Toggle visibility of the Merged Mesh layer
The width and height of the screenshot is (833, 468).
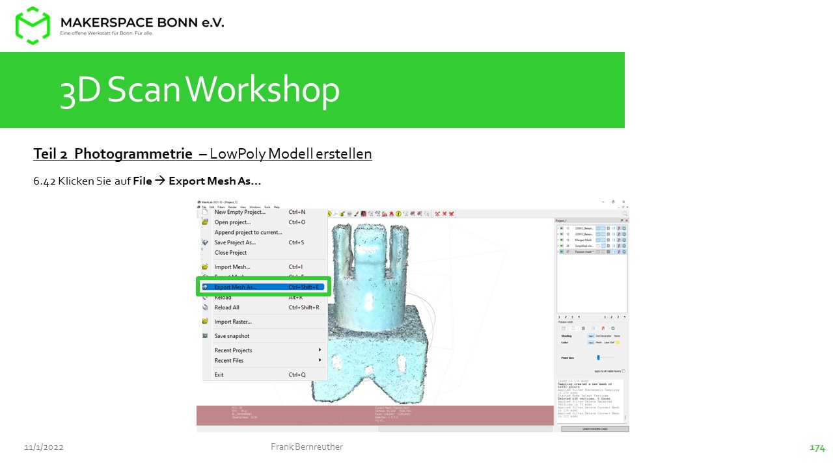pos(562,240)
